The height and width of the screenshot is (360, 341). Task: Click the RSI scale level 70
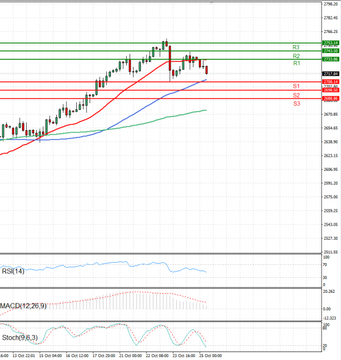(x=325, y=265)
